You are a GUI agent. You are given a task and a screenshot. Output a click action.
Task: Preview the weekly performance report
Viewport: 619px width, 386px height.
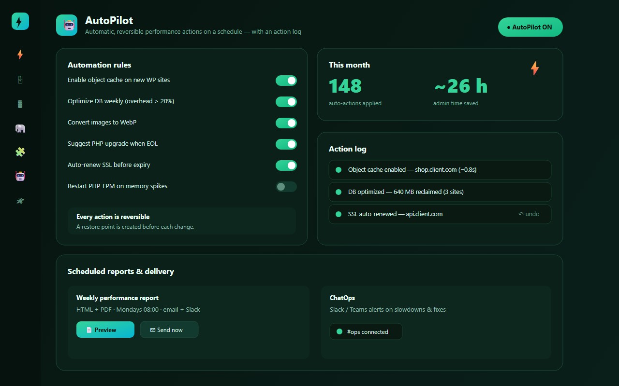(105, 330)
